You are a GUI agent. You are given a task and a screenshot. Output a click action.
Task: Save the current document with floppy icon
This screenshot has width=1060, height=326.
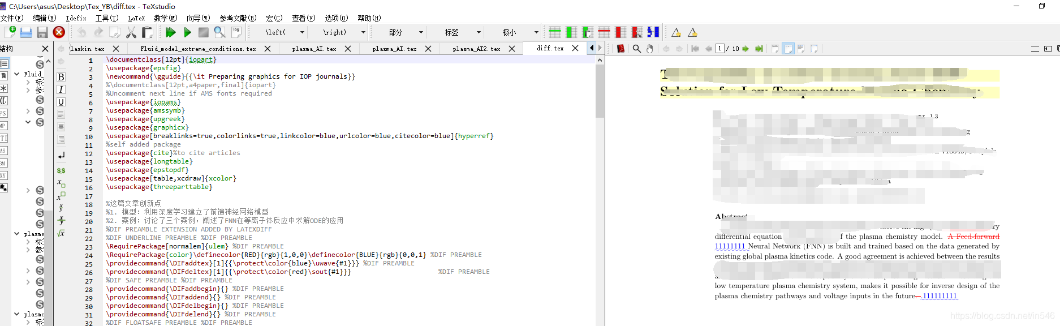pyautogui.click(x=42, y=32)
